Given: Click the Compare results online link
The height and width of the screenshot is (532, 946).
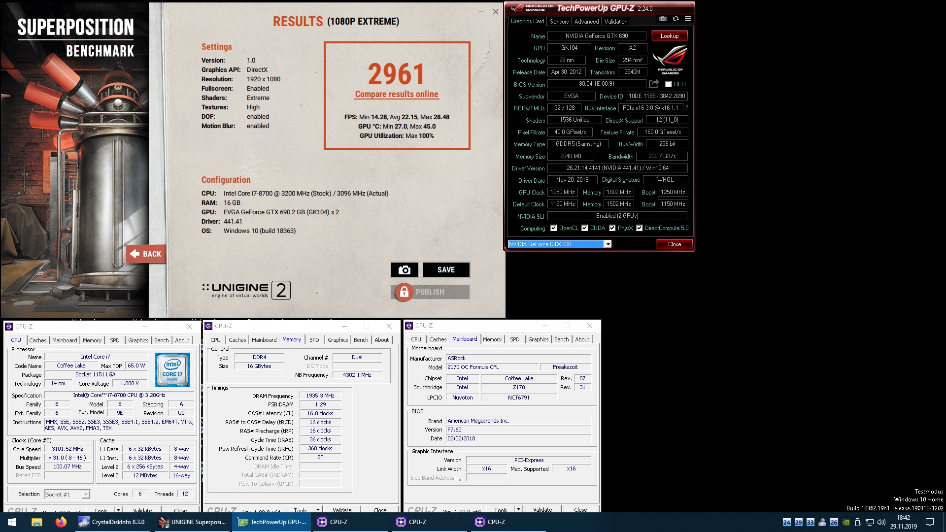Looking at the screenshot, I should [x=397, y=94].
